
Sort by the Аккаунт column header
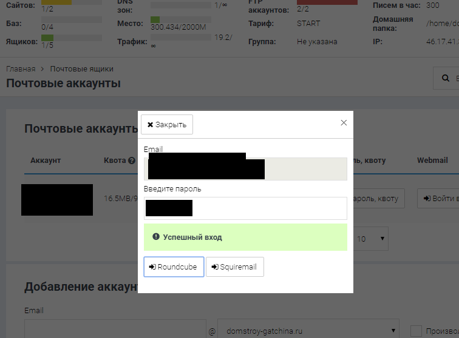[46, 161]
